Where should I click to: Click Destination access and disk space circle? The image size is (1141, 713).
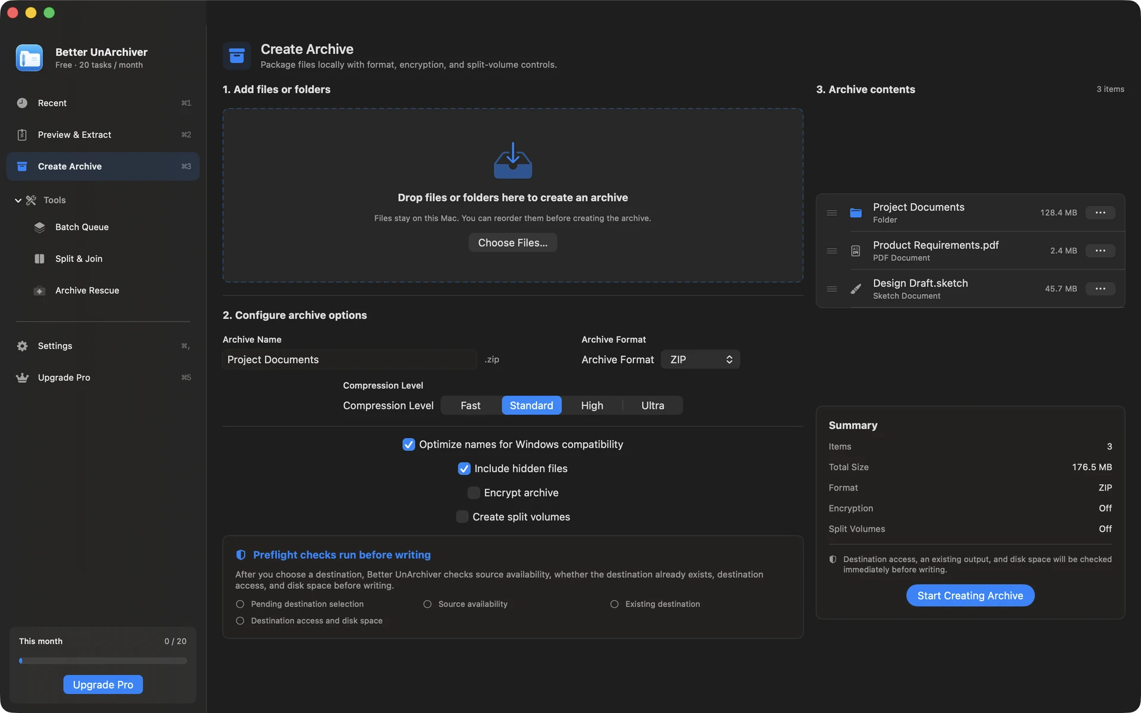(240, 621)
